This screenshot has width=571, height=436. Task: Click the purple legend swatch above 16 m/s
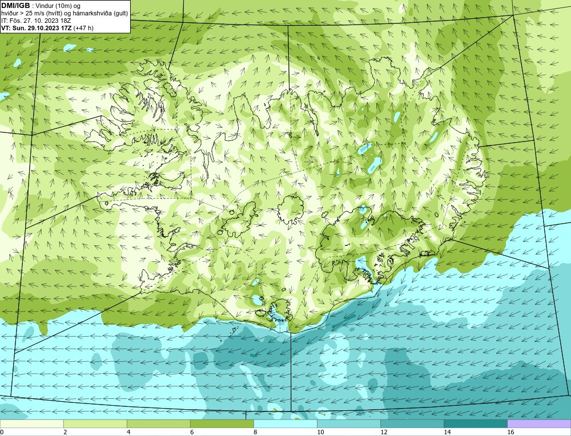pos(539,423)
